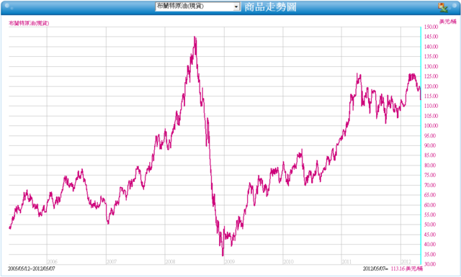Click the 2008 year axis label
The height and width of the screenshot is (277, 461).
[170, 262]
